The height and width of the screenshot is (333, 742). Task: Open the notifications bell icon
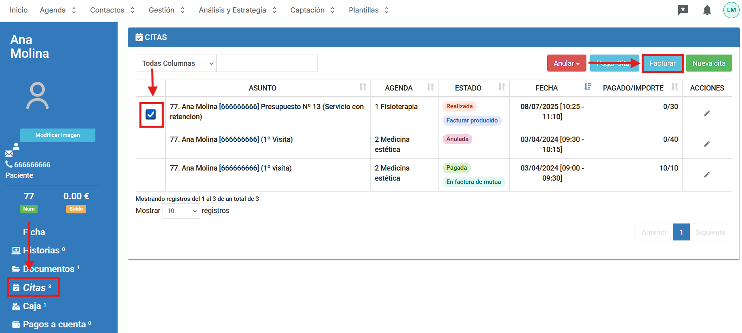(x=707, y=10)
